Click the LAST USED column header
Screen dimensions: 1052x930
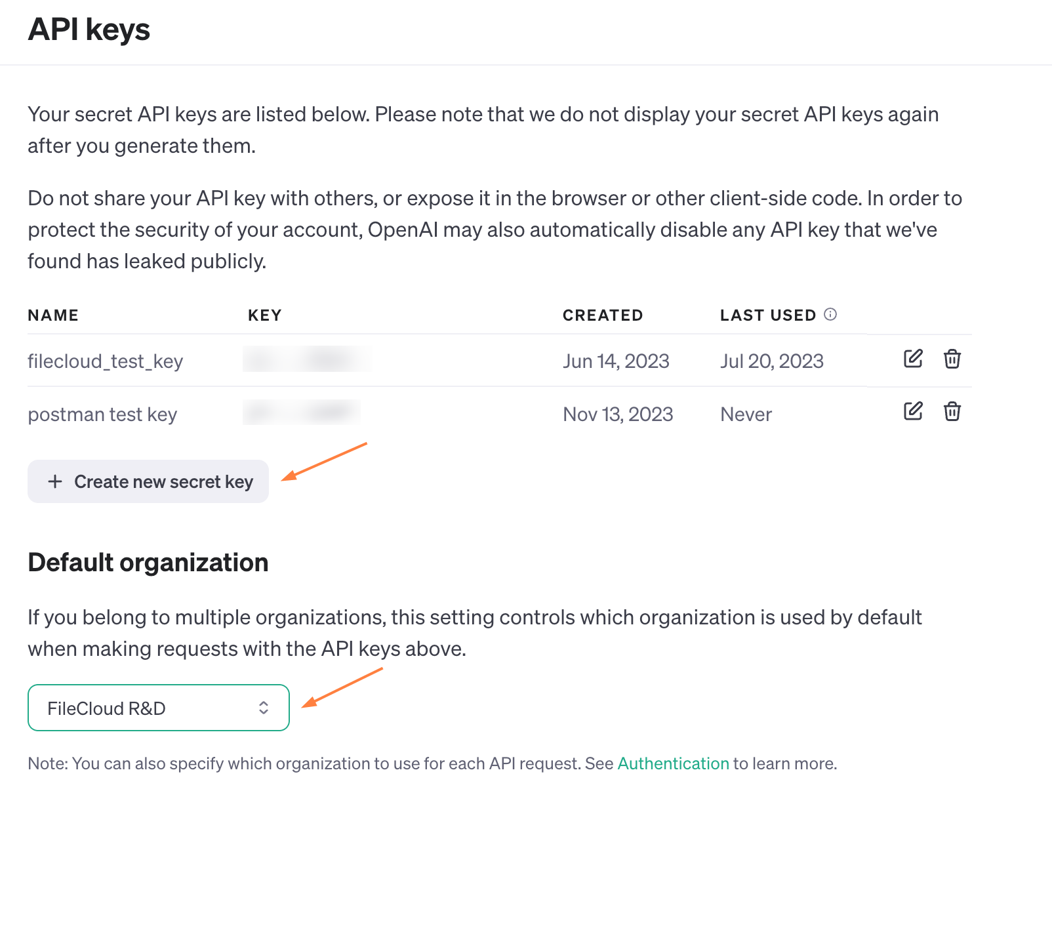pyautogui.click(x=767, y=315)
